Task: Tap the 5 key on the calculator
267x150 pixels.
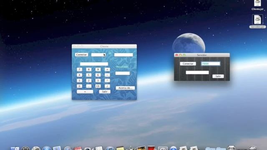Action: tap(88, 75)
